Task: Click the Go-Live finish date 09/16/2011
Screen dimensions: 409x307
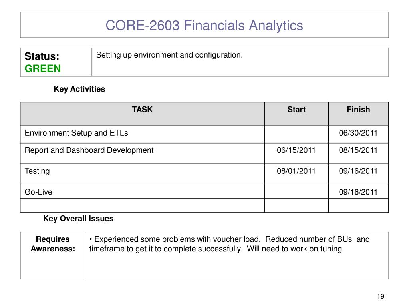Action: point(358,192)
